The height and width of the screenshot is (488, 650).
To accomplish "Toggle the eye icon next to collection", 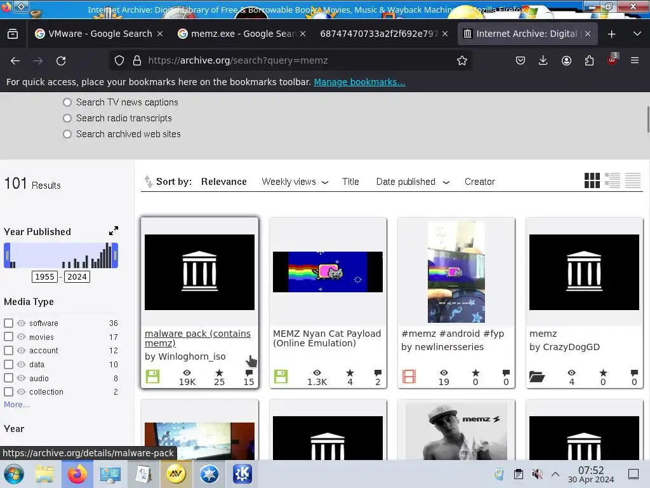I will click(21, 391).
